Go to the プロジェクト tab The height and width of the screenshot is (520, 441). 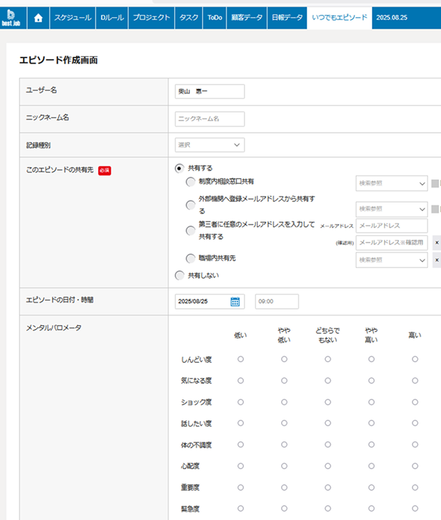click(151, 18)
